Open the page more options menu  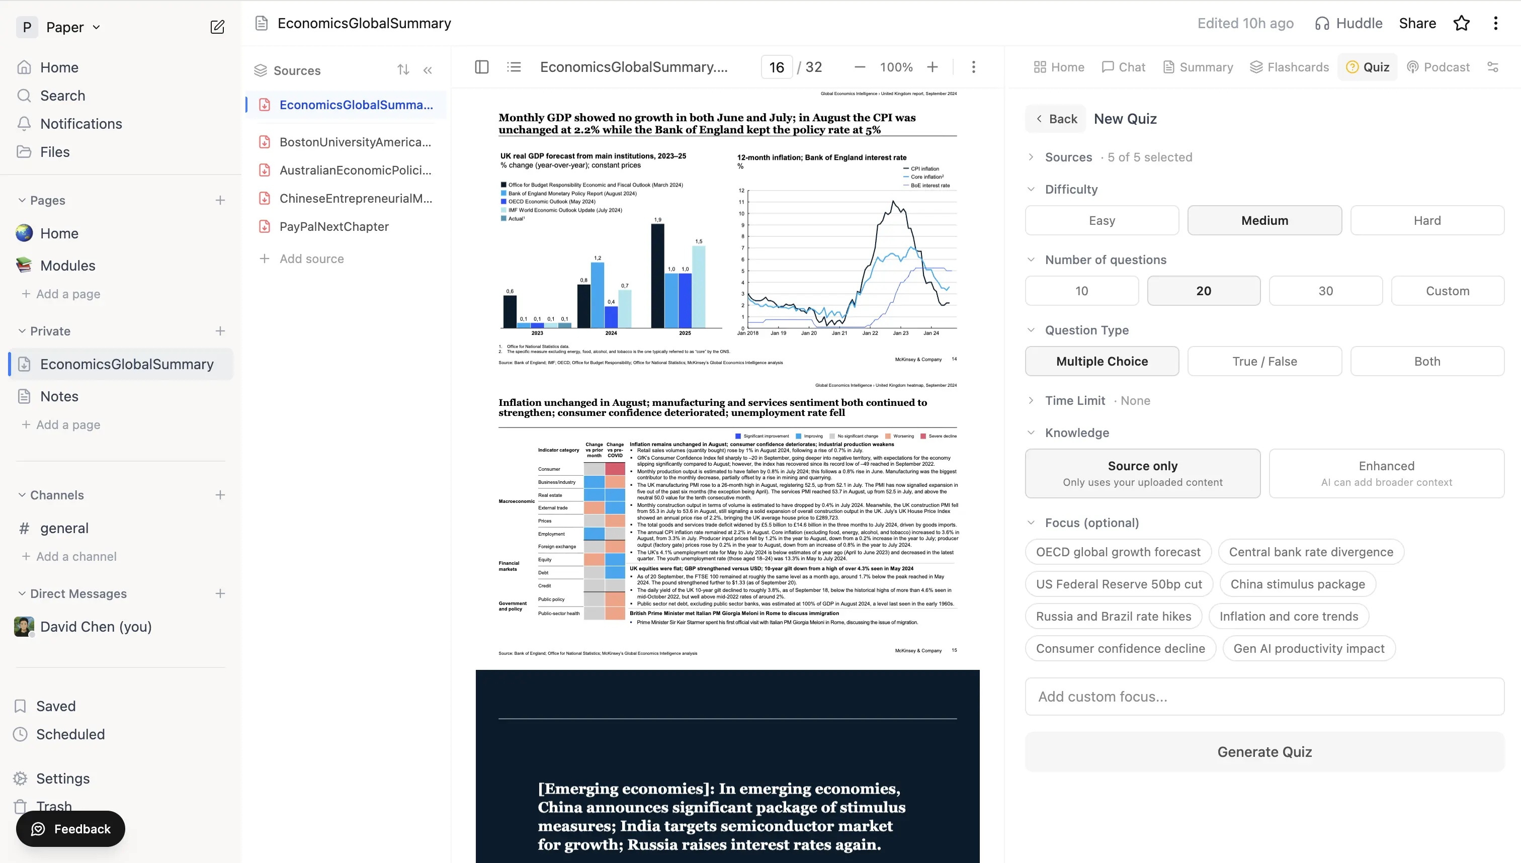1495,23
